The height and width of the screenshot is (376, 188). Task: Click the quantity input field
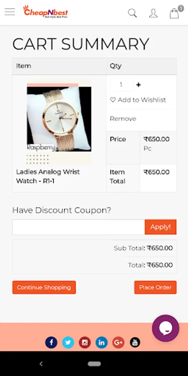click(x=121, y=85)
